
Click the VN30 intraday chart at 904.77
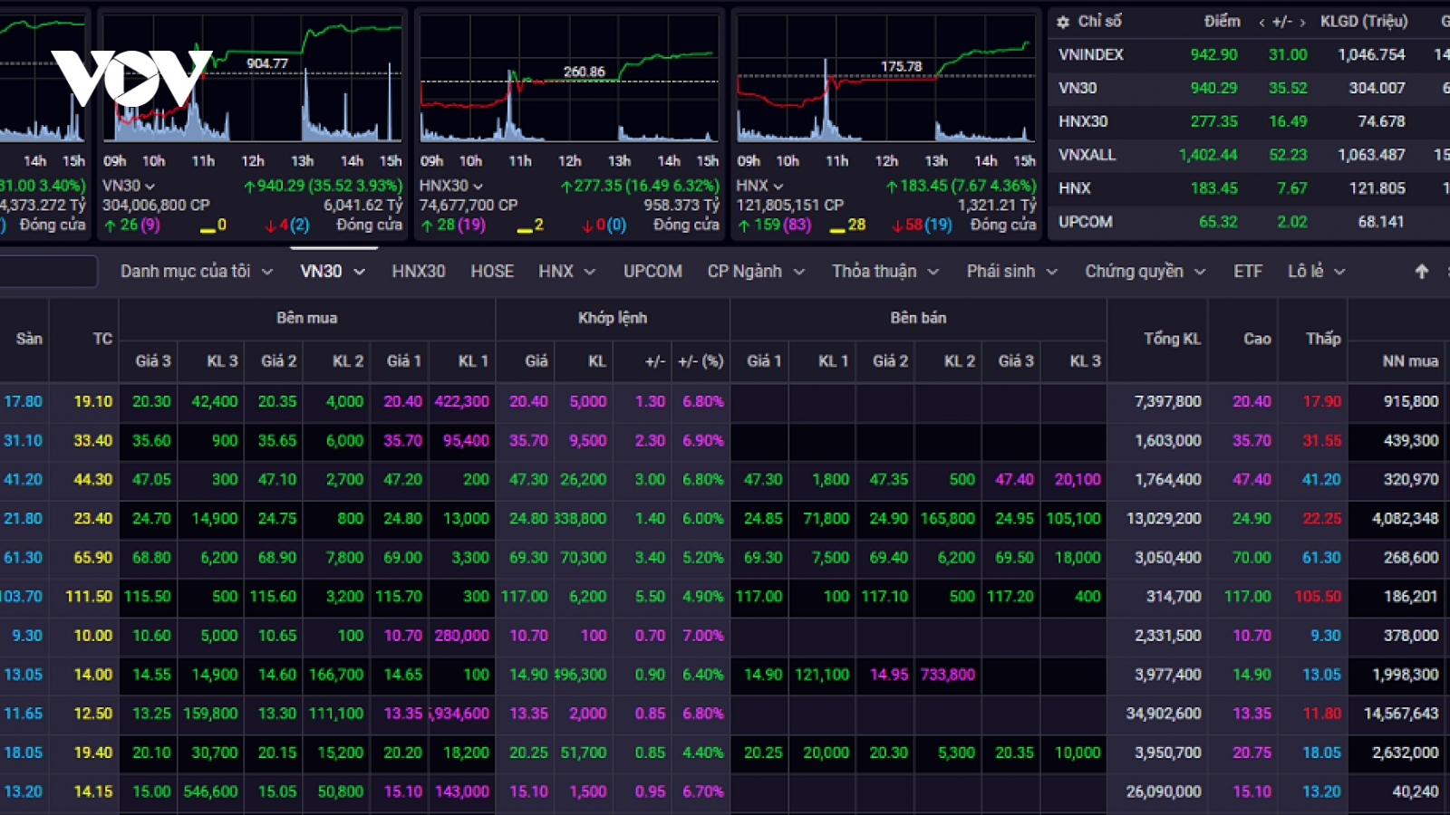(x=253, y=79)
